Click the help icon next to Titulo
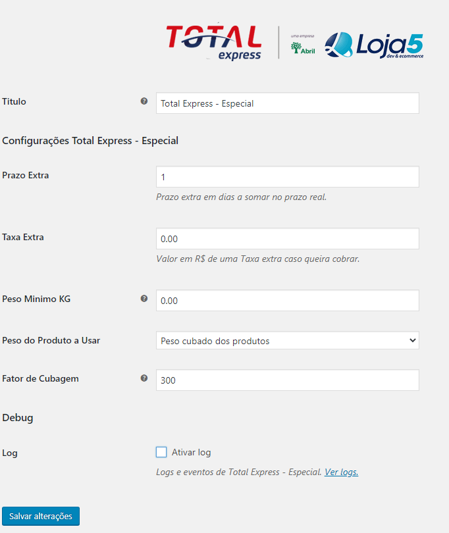 144,101
